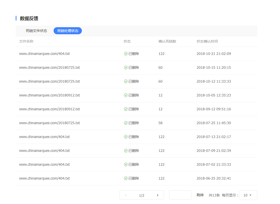Click the 已删除 status icon for 2018-10-15 row
The width and height of the screenshot is (280, 204).
pos(126,67)
